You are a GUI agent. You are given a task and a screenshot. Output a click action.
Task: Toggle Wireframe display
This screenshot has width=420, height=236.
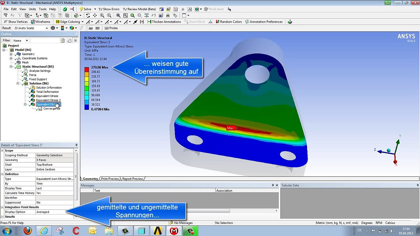40,22
